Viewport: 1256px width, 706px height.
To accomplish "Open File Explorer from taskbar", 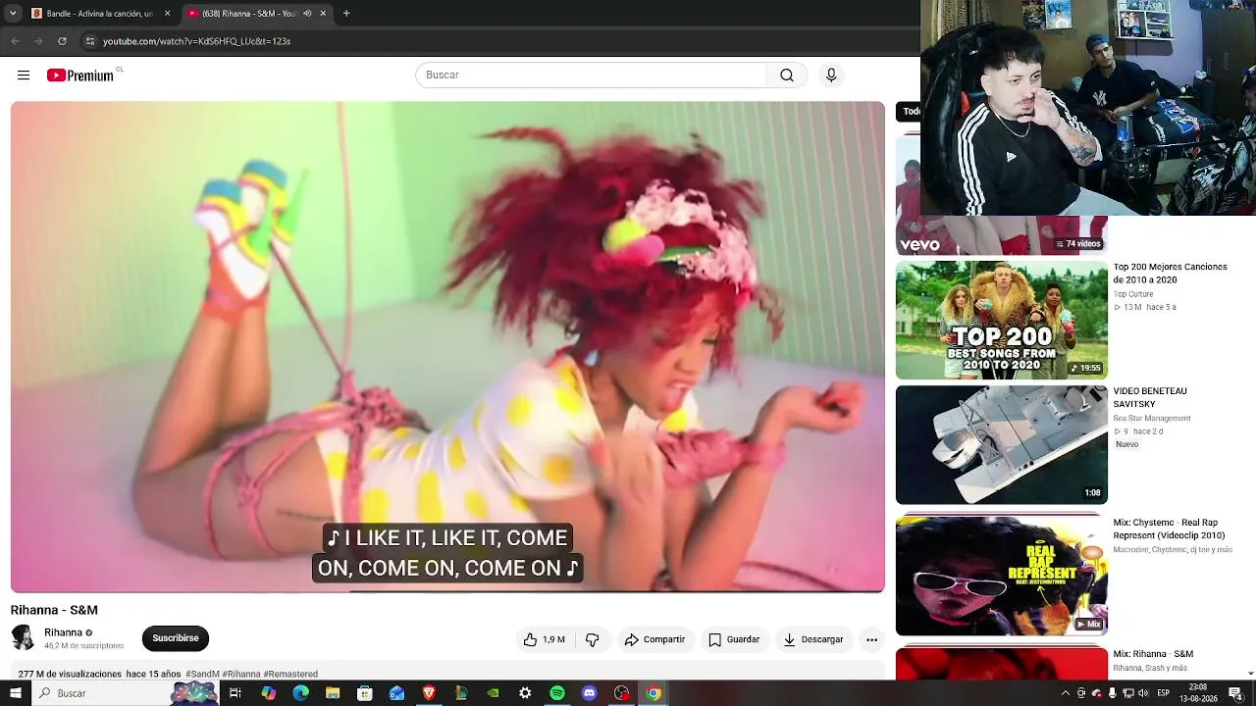I will pos(333,693).
